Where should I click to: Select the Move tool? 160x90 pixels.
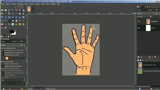point(16,14)
